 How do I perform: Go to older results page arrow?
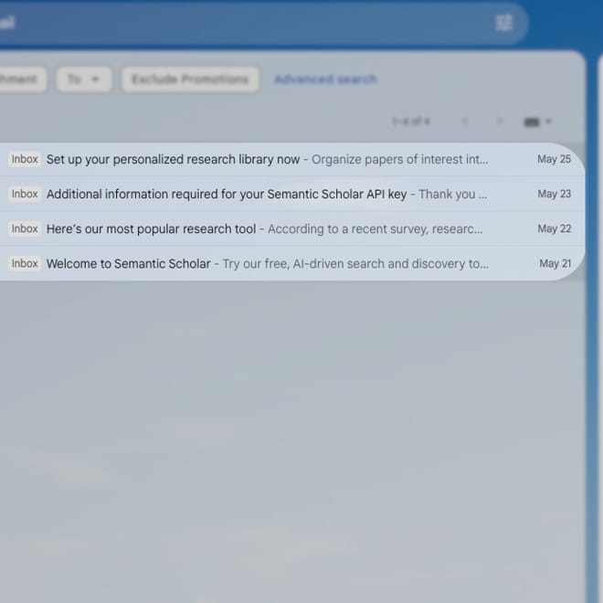(x=499, y=122)
